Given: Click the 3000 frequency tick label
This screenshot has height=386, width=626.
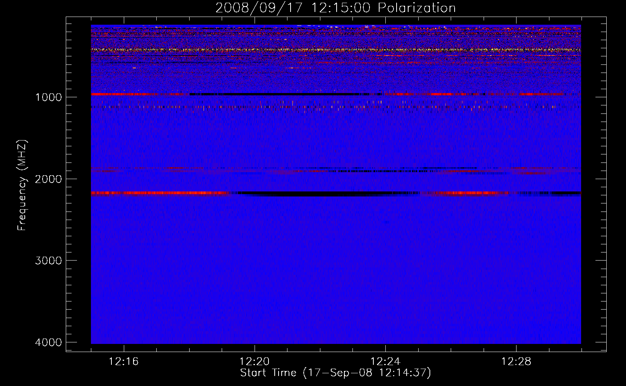Looking at the screenshot, I should click(x=48, y=261).
